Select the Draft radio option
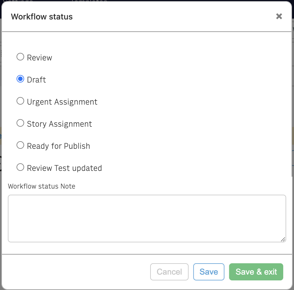 click(20, 79)
